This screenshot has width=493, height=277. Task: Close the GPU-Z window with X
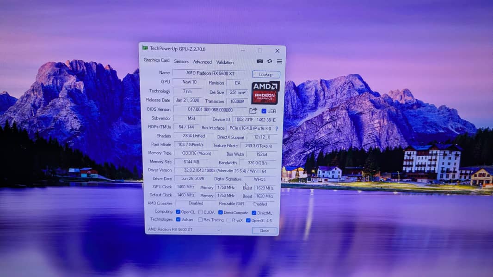tap(277, 50)
